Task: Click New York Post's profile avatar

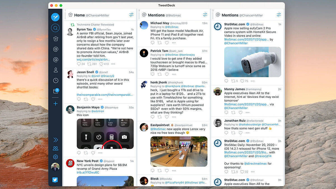Action: click(x=70, y=163)
